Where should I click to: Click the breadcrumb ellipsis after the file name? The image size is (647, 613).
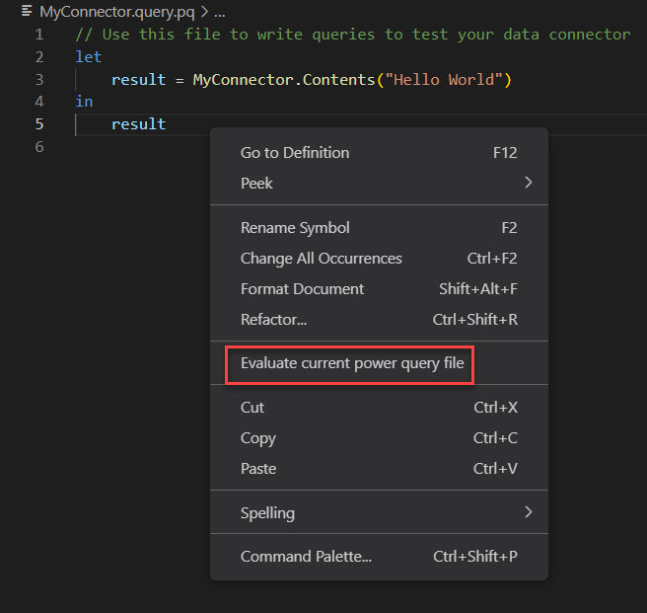[x=220, y=13]
